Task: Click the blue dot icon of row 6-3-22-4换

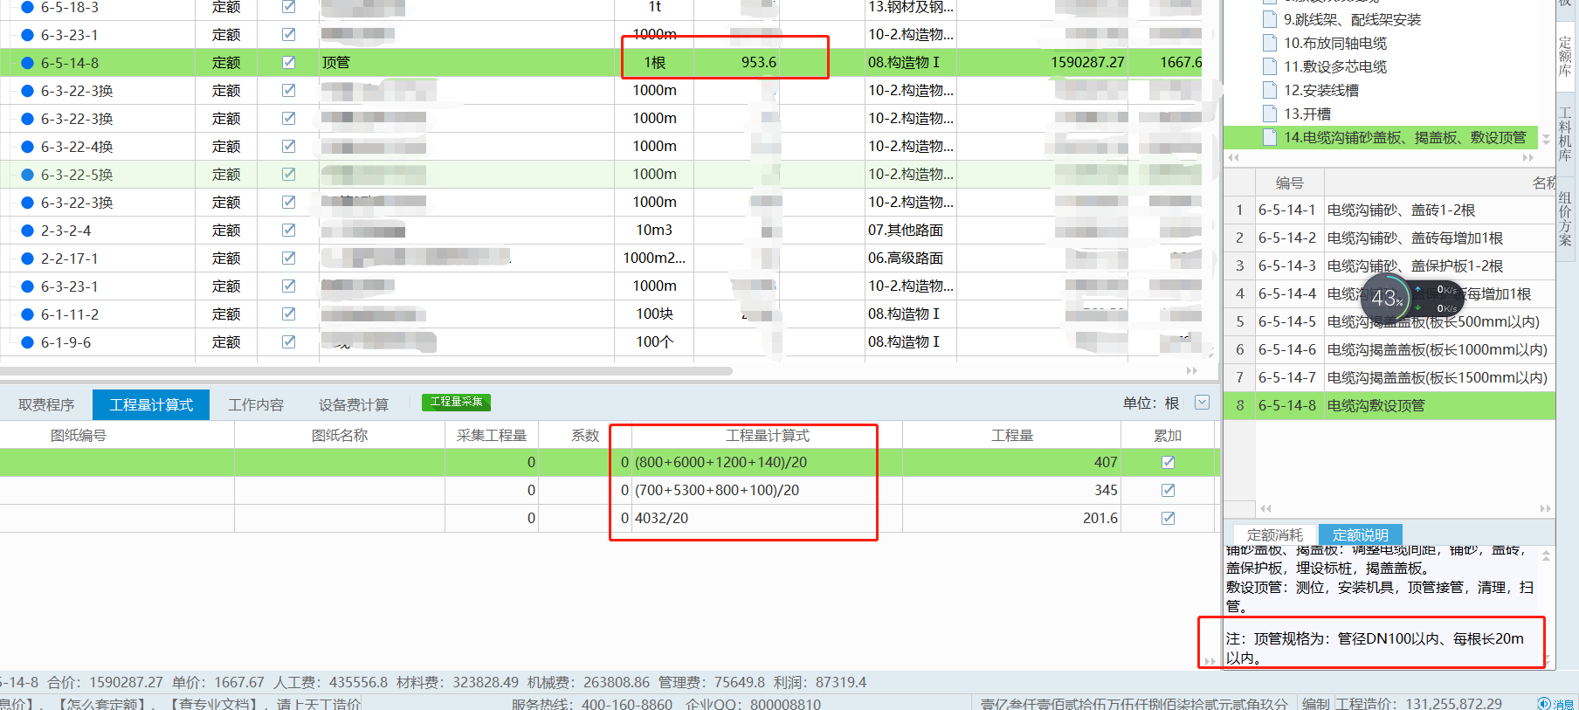Action: click(x=27, y=147)
